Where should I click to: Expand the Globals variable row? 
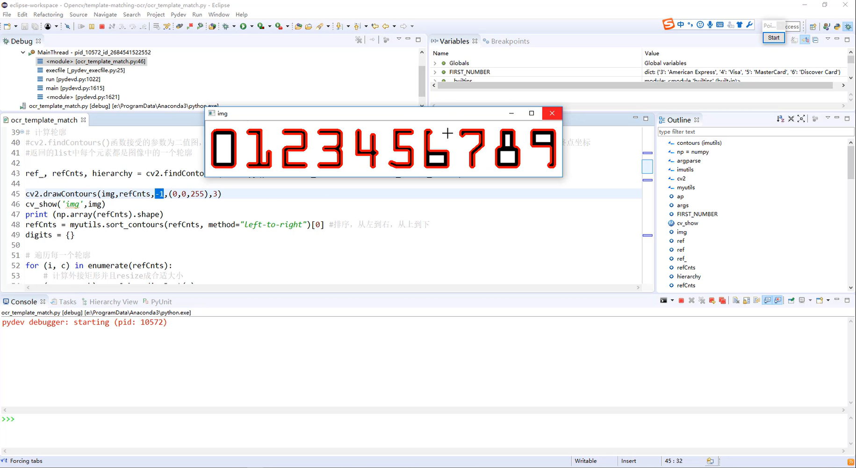tap(435, 63)
